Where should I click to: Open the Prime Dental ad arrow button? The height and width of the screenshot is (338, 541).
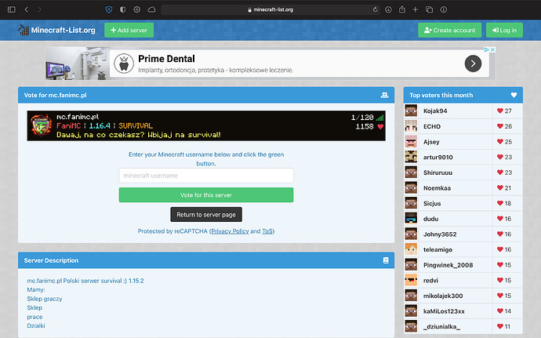pos(473,64)
